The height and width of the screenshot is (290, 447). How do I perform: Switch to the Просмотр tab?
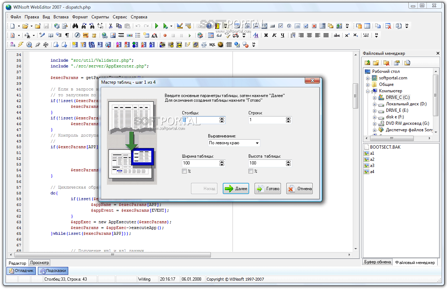coord(40,263)
